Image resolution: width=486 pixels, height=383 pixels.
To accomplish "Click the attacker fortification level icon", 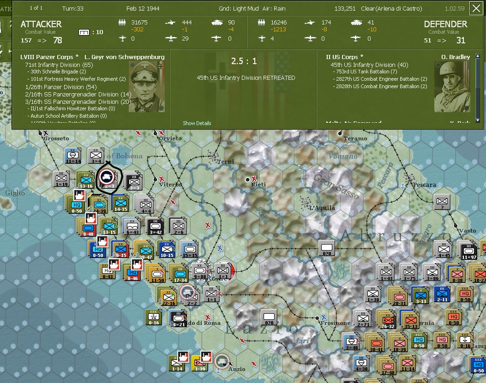I will [x=84, y=32].
